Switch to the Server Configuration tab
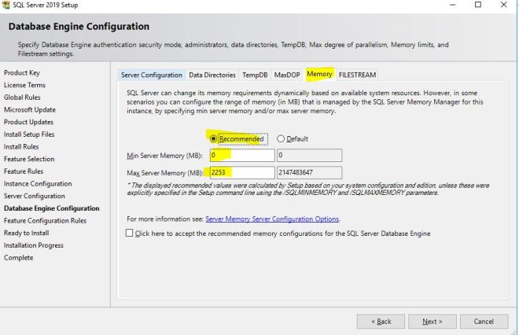 pyautogui.click(x=152, y=75)
